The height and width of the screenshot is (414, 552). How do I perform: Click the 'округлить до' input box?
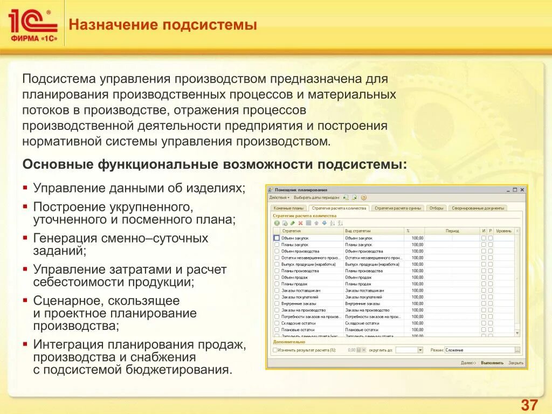point(406,350)
